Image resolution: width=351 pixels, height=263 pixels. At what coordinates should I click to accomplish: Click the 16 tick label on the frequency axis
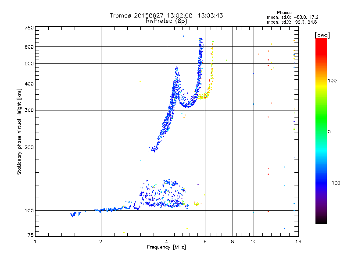[298, 242]
